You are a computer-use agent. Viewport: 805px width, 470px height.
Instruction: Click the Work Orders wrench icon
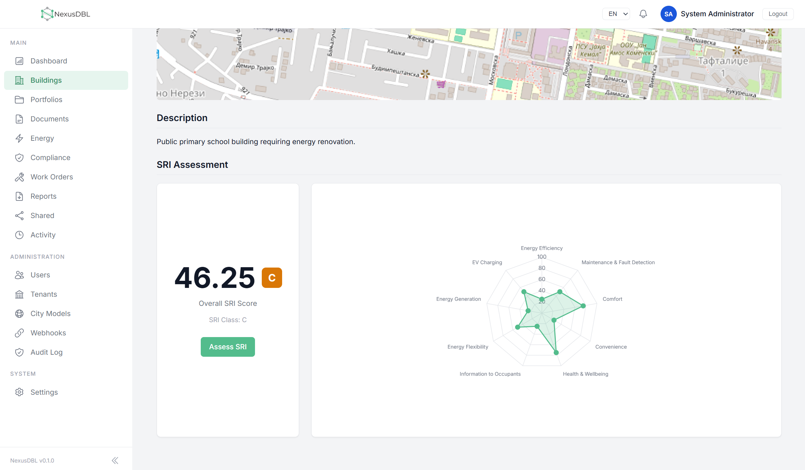[19, 177]
